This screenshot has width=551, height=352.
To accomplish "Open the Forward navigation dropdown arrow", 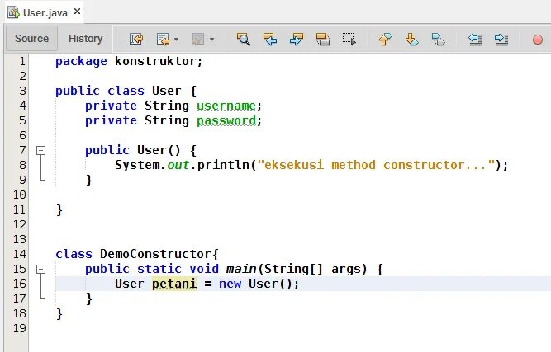I will pos(211,40).
